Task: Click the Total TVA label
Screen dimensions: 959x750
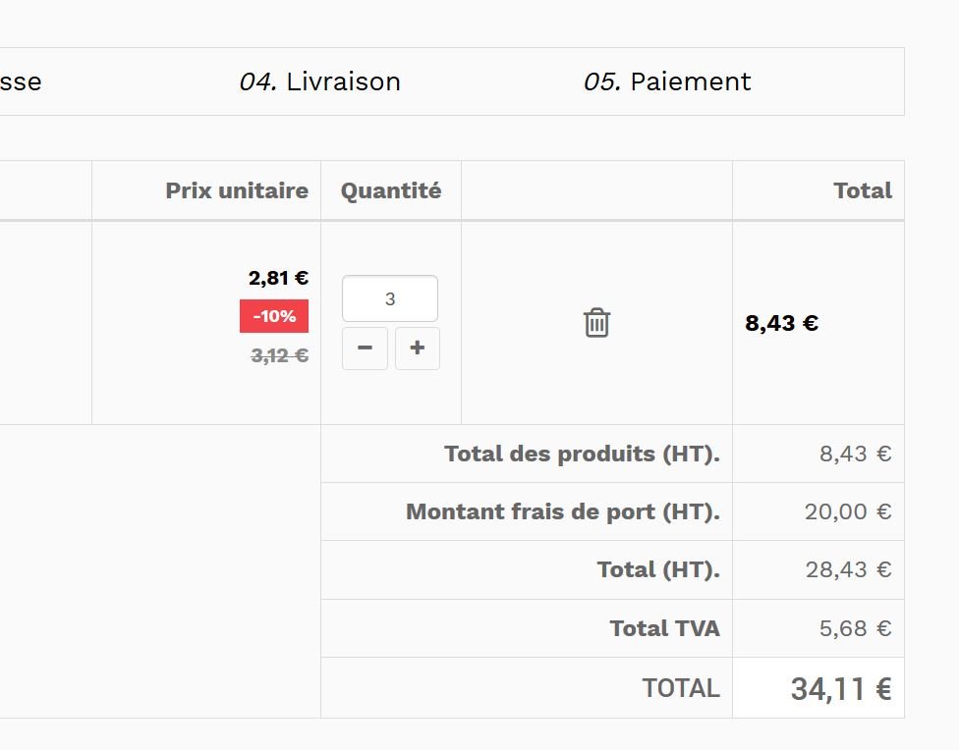Action: 664,628
